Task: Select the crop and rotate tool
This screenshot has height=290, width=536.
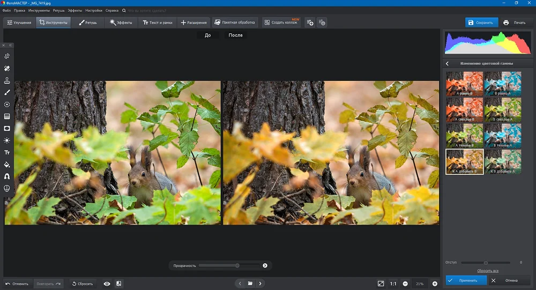Action: (7, 56)
